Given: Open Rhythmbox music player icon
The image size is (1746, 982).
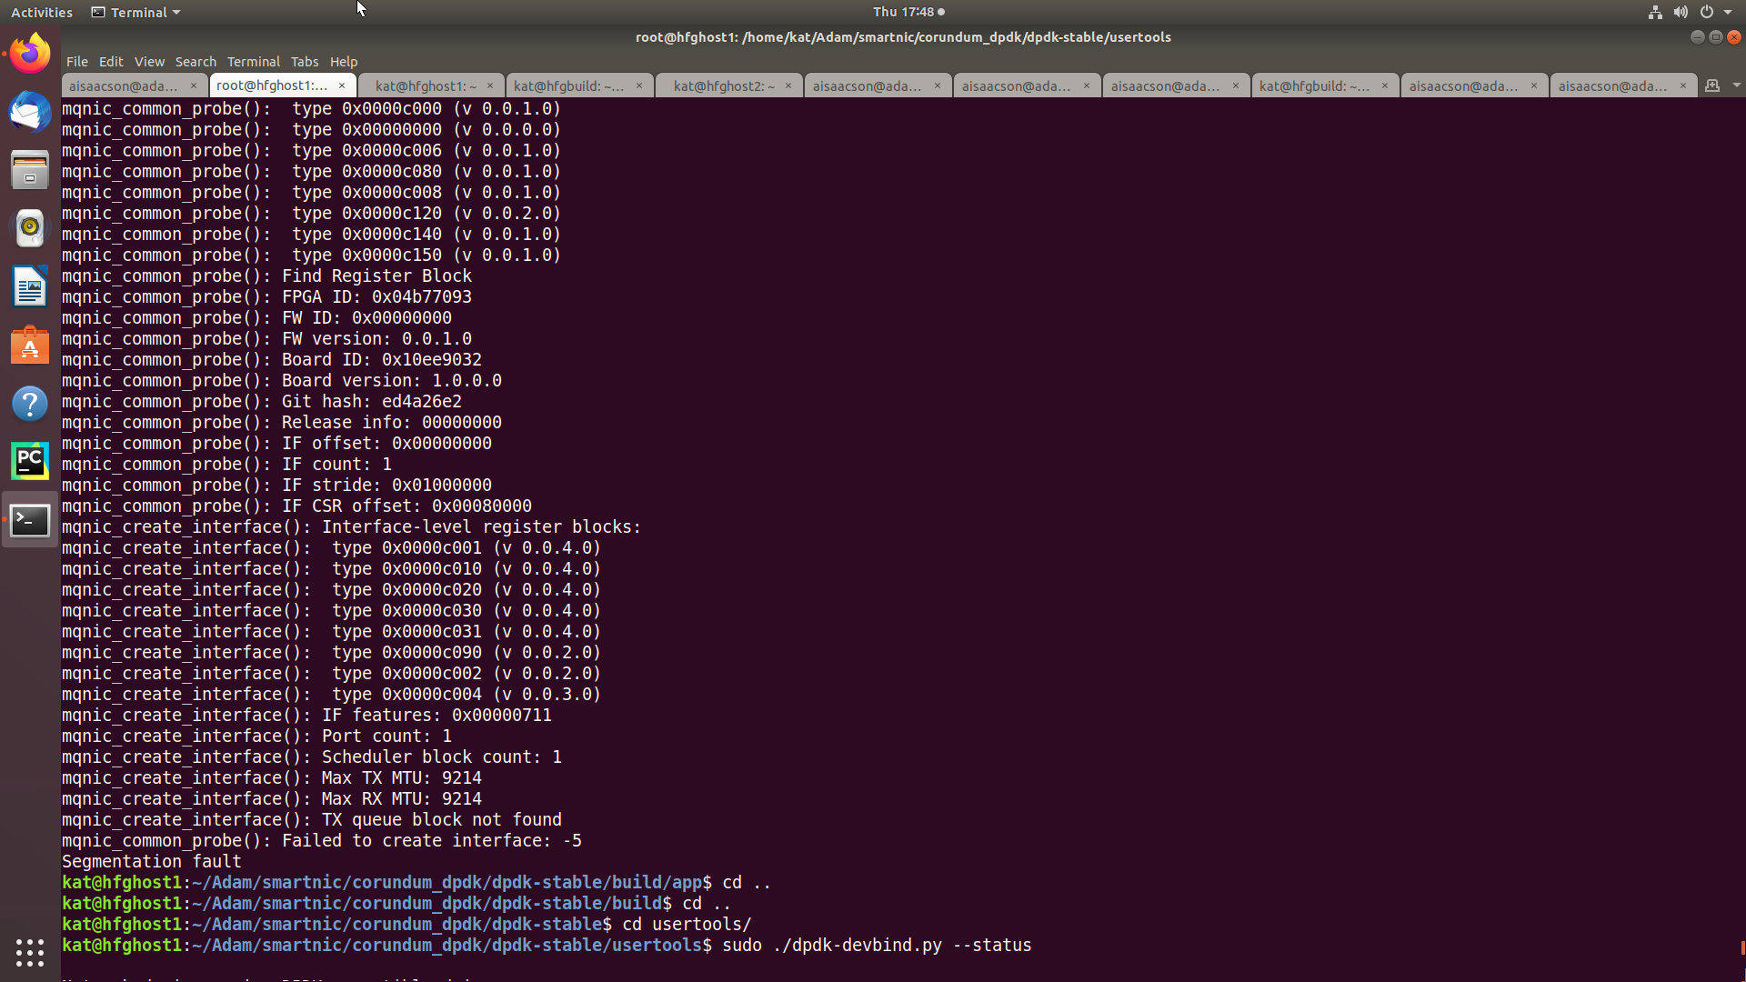Looking at the screenshot, I should [30, 228].
